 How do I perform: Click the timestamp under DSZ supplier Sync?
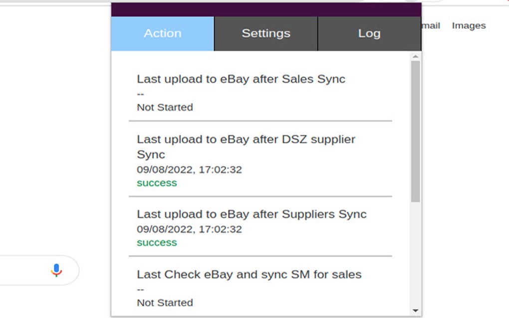[189, 169]
